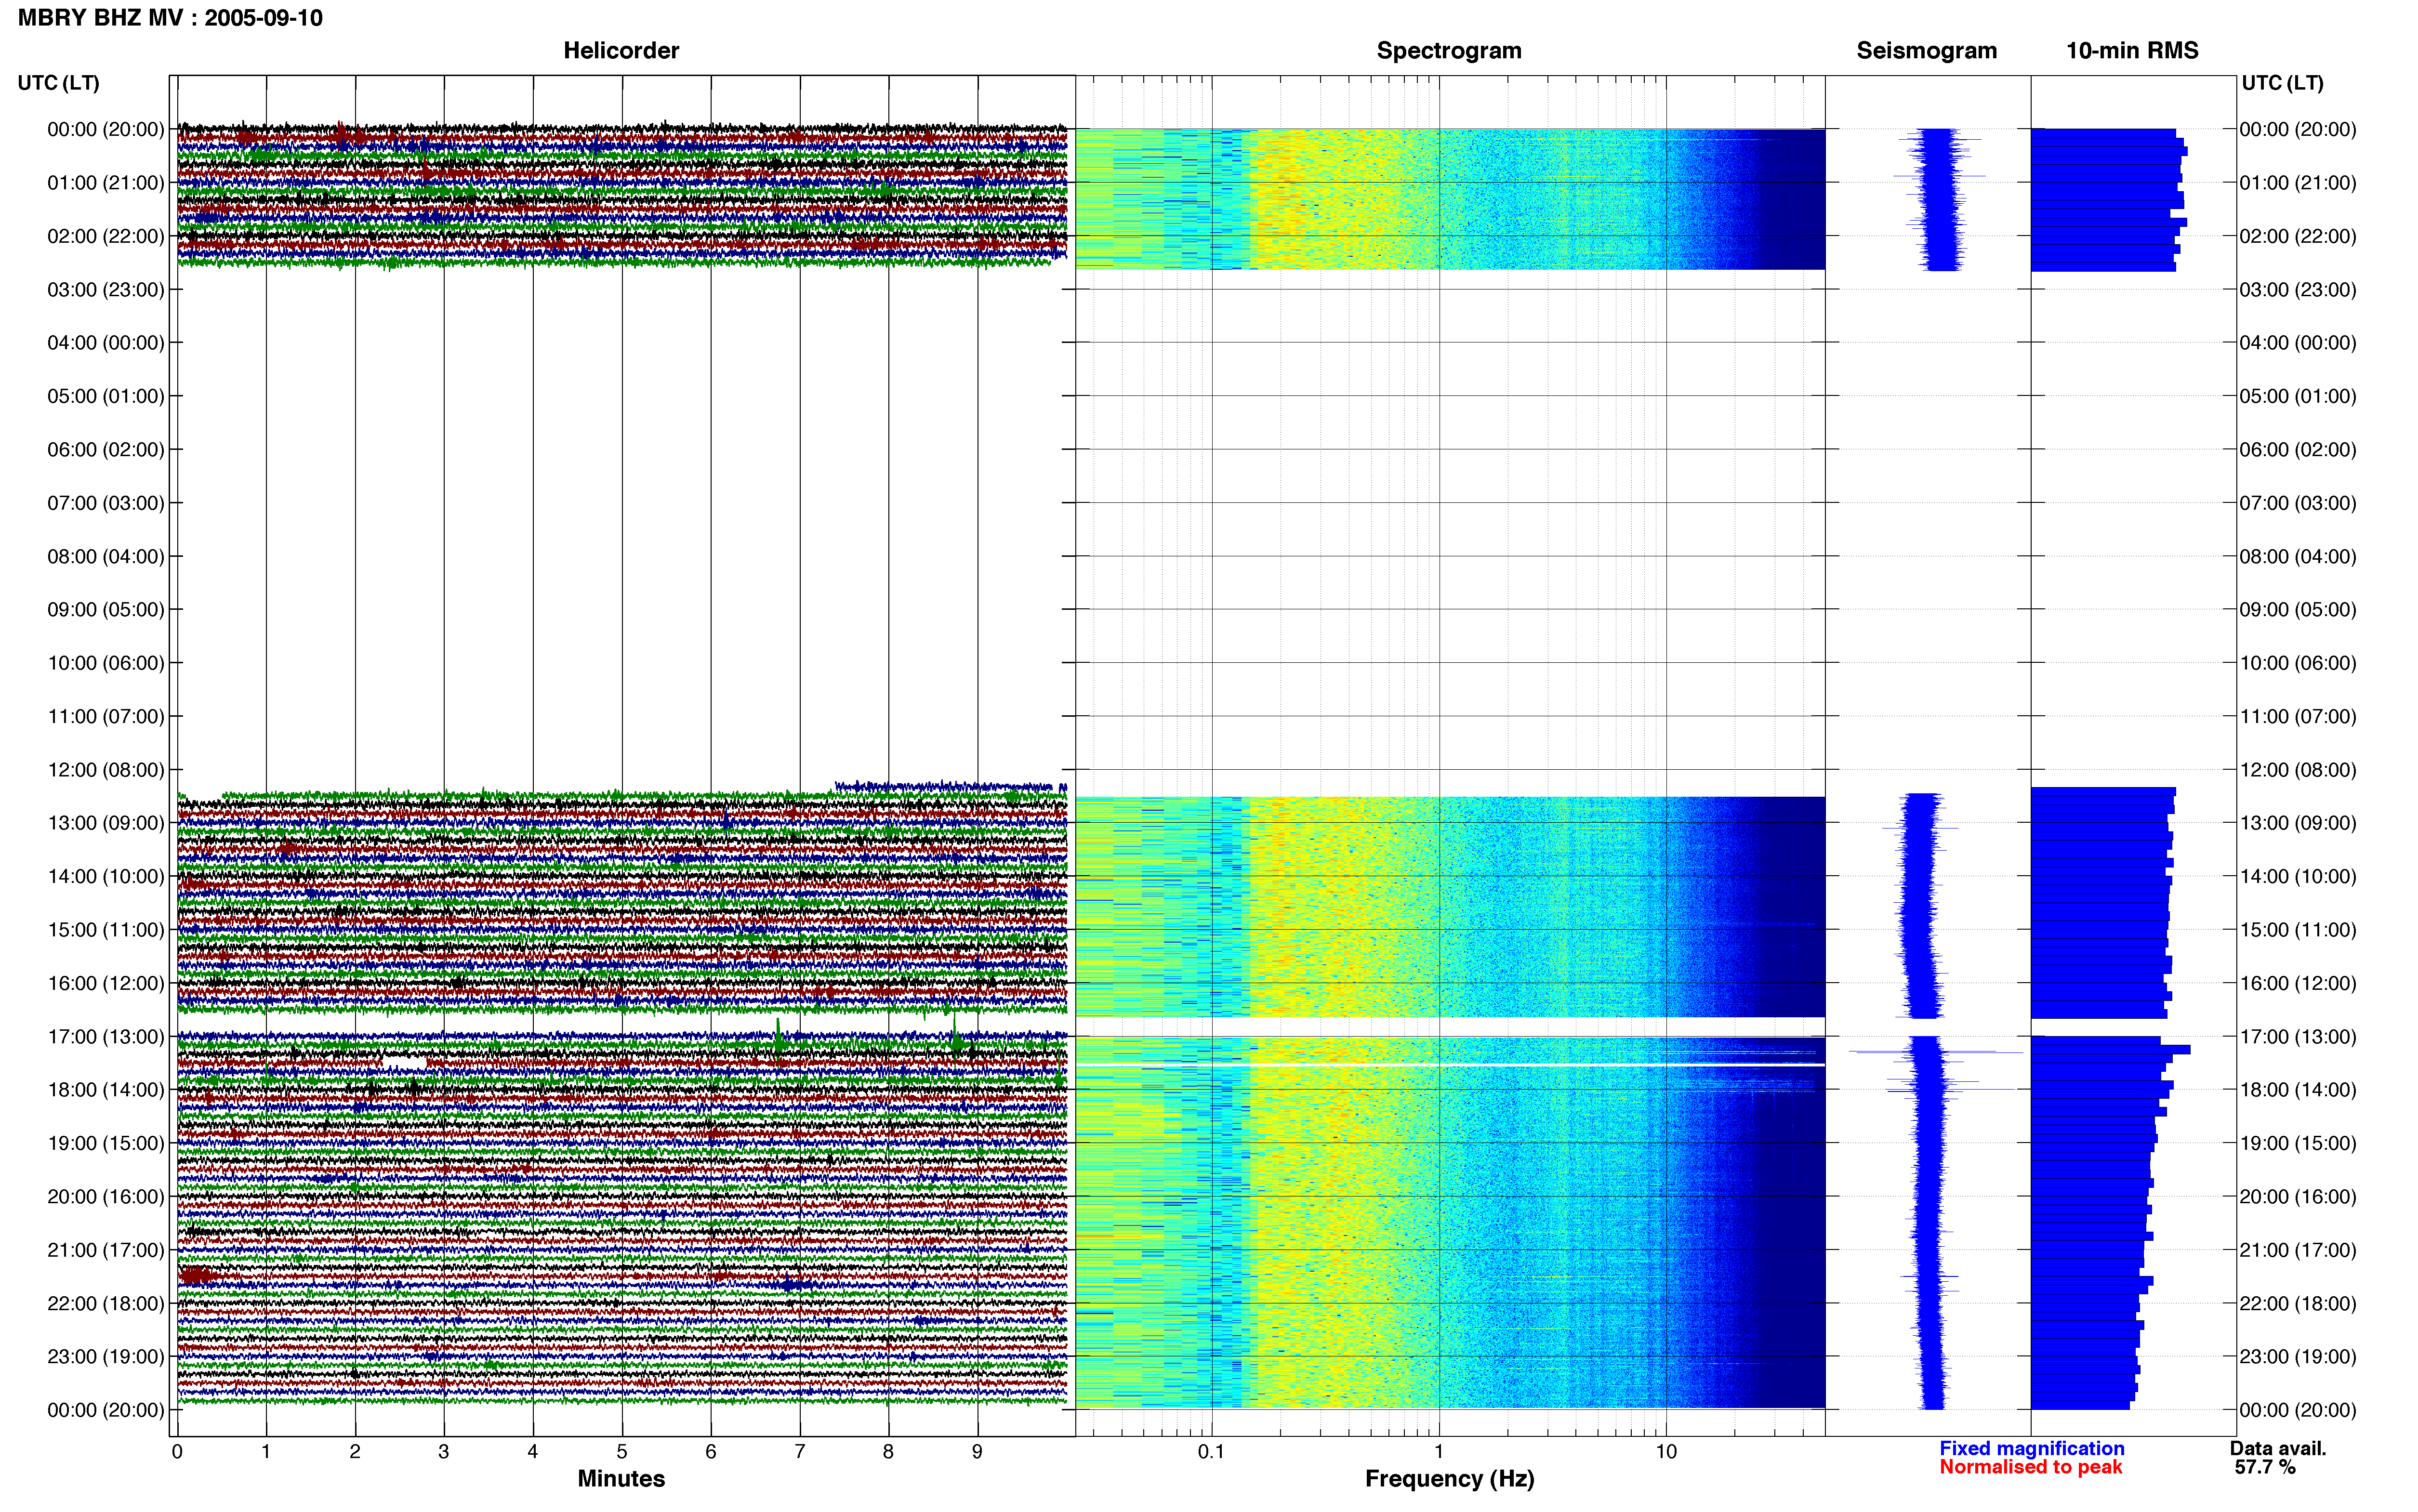Click left axis label "23:00 (19:00)"
2418x1512 pixels.
106,1357
